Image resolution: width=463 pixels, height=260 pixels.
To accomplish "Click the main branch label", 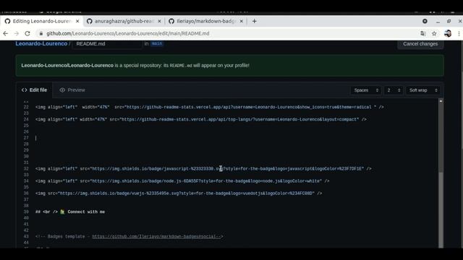I will click(x=157, y=43).
